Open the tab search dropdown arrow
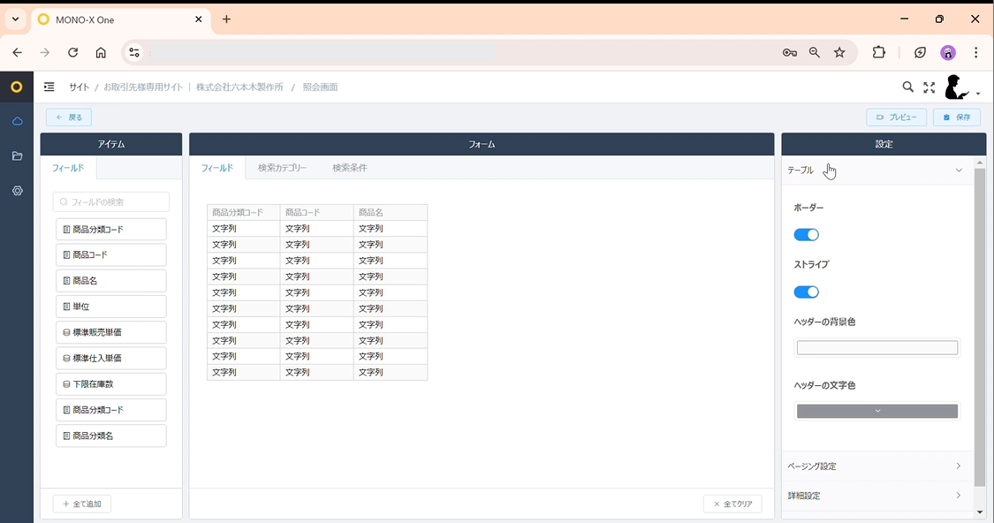Viewport: 994px width, 523px height. pos(15,19)
